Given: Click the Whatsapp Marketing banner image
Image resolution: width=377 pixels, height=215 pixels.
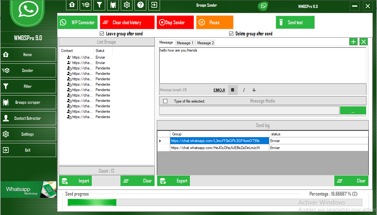Looking at the screenshot, I should click(28, 190).
